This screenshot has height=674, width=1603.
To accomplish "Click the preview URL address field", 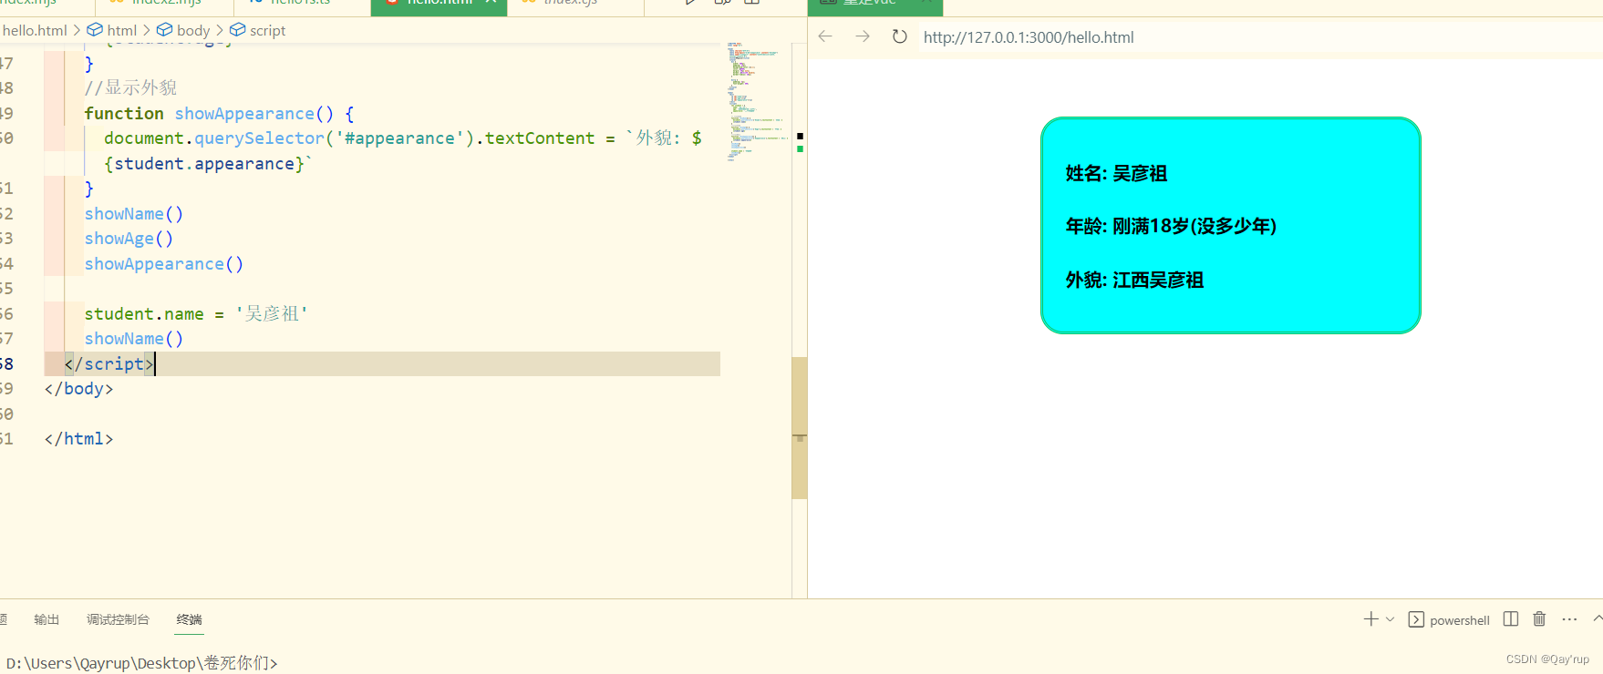I will (1029, 37).
